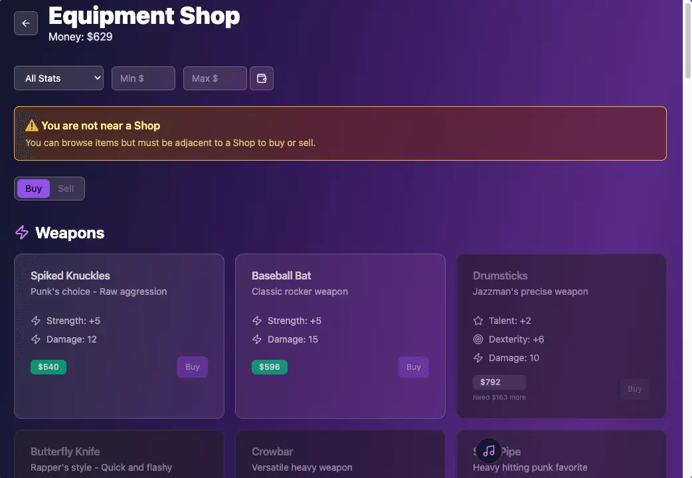Click the Money: $629 label
The image size is (692, 478).
tap(80, 37)
